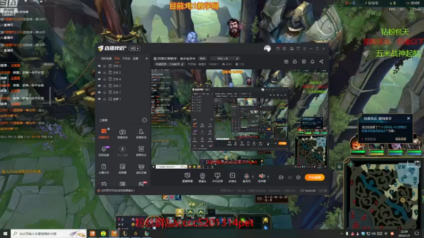Open the video link-mic tool with purple badge
The image size is (424, 238).
[104, 151]
